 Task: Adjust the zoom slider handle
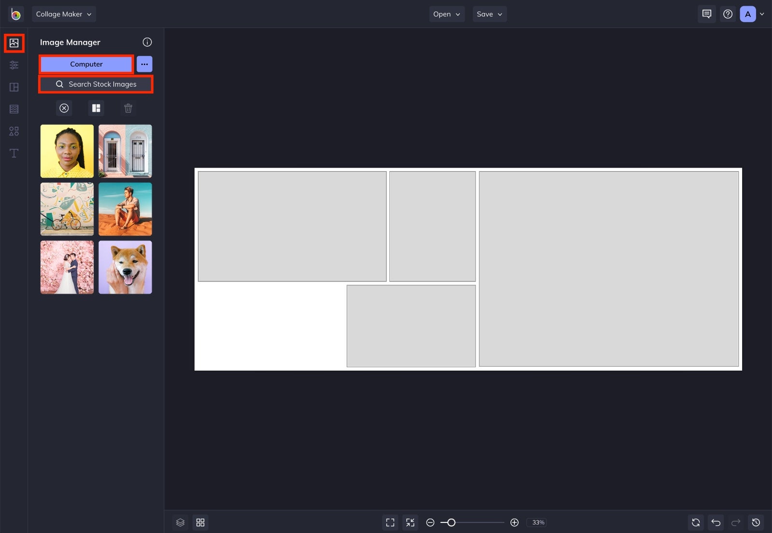pyautogui.click(x=451, y=522)
